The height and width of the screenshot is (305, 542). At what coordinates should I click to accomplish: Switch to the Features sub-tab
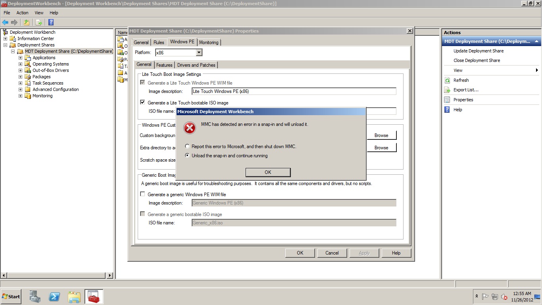164,65
